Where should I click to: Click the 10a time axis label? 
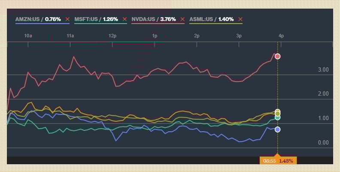28,36
